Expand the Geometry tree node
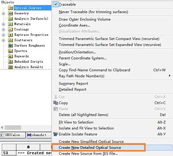Screen dimensions: 173x156 pyautogui.click(x=4, y=13)
